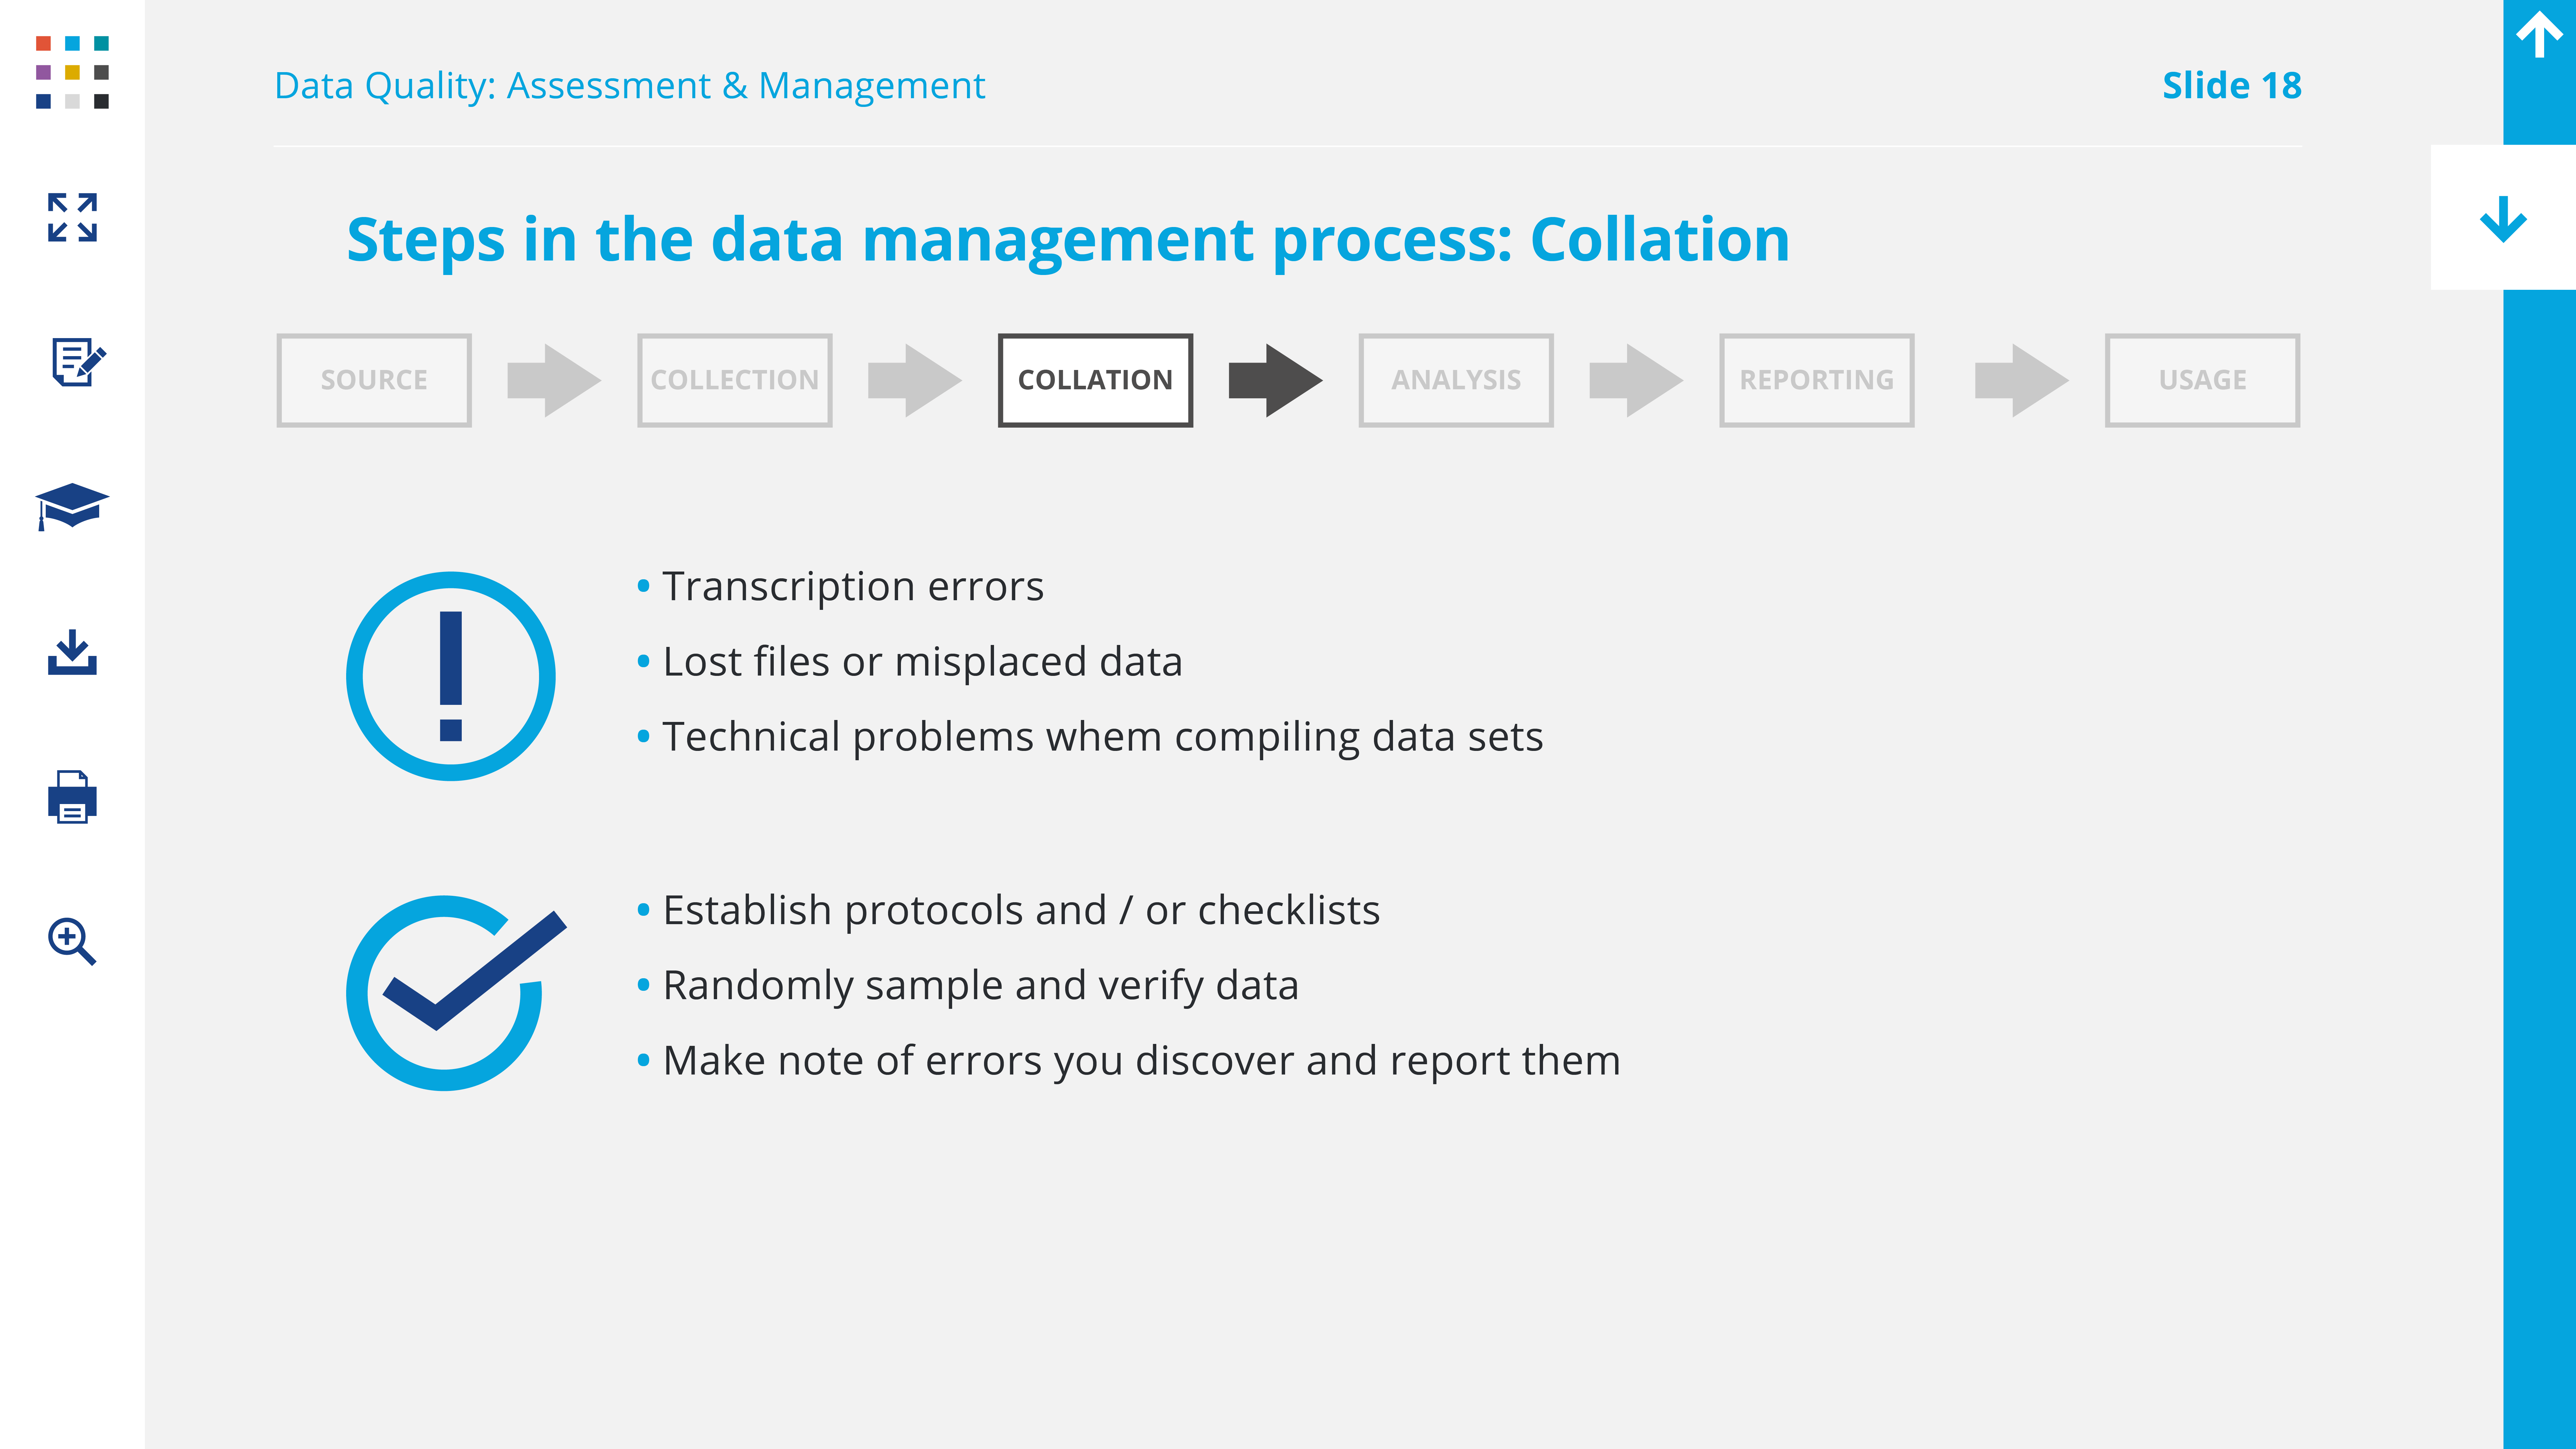Viewport: 2576px width, 1449px height.
Task: Click the zoom-in magnifier icon
Action: pyautogui.click(x=72, y=941)
